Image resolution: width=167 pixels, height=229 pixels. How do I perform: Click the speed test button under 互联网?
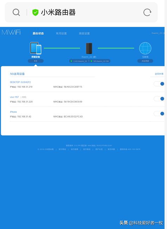(145, 61)
